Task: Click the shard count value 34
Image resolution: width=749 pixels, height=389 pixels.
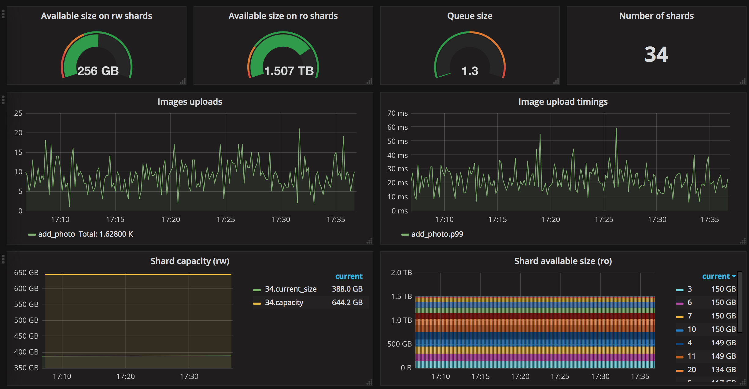Action: 656,54
